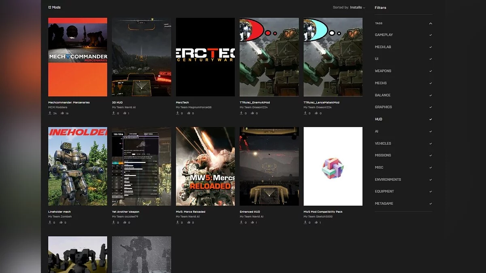This screenshot has width=486, height=273.
Task: Select the ENVIRONMENTS filter tag
Action: coord(388,180)
